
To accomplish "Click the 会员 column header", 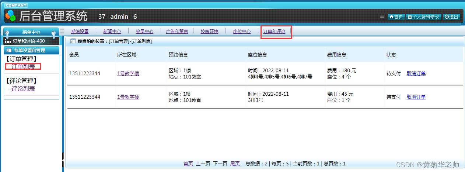I will 74,55.
